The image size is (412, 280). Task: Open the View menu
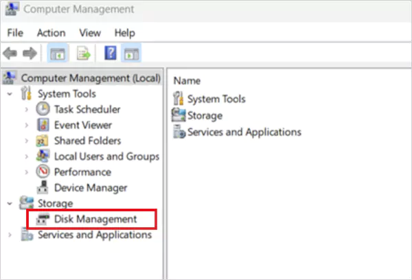[x=90, y=33]
